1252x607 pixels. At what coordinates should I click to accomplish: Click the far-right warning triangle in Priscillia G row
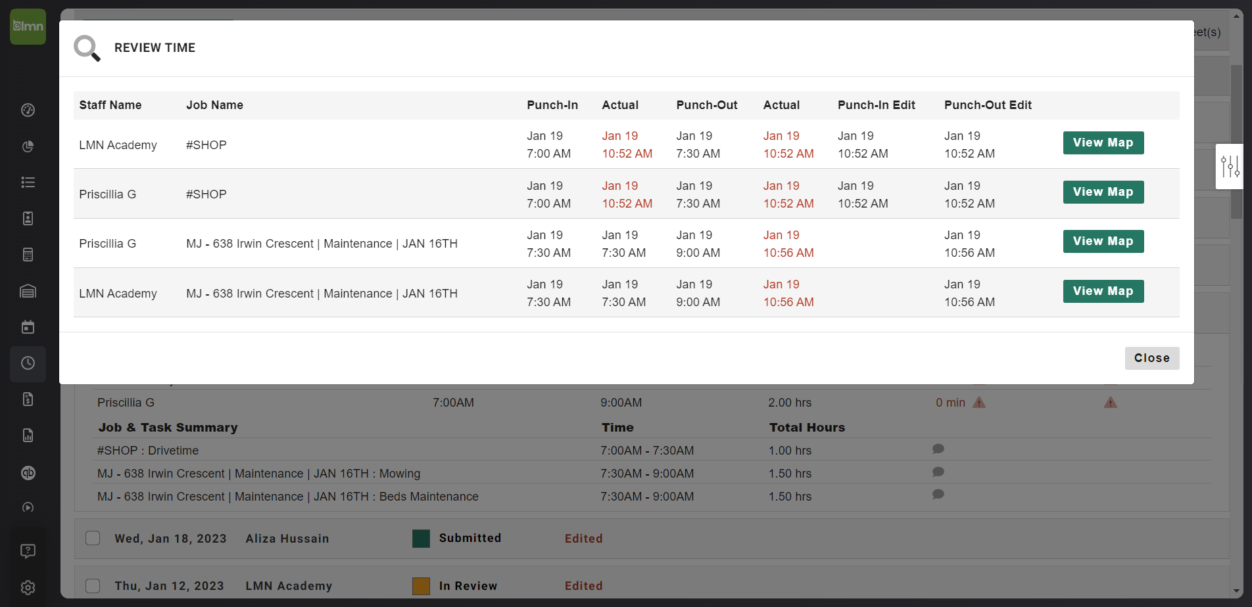coord(1111,402)
